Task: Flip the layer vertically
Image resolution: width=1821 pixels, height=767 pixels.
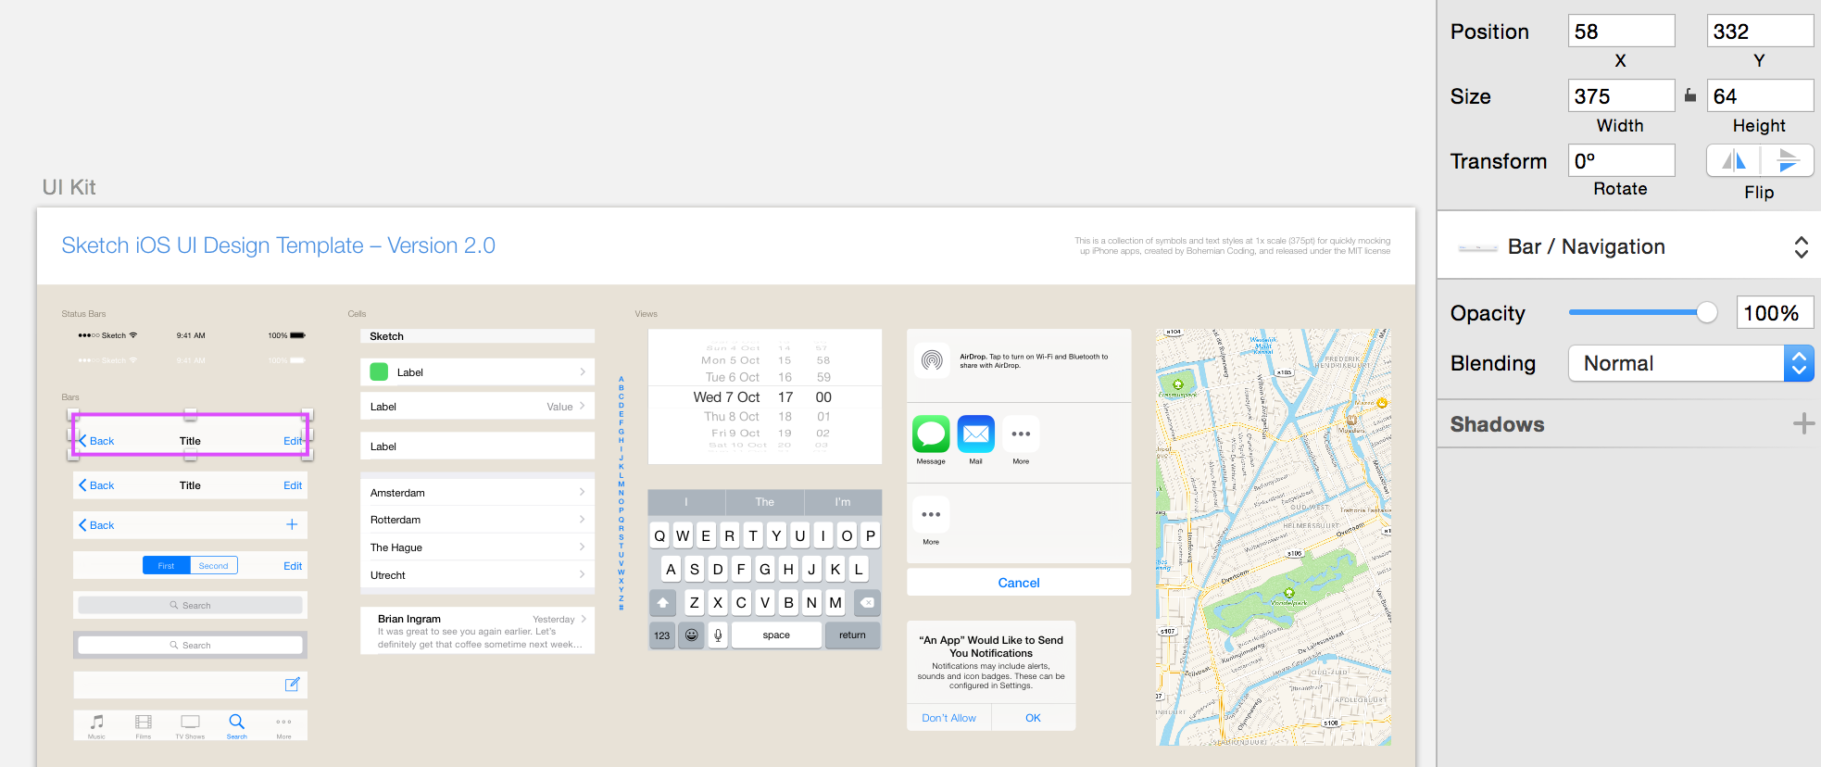Action: 1788,161
